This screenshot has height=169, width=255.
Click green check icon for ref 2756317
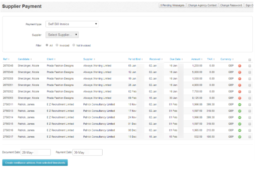tap(240, 137)
